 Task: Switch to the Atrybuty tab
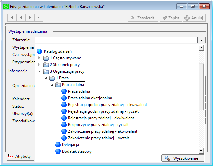coord(20,156)
